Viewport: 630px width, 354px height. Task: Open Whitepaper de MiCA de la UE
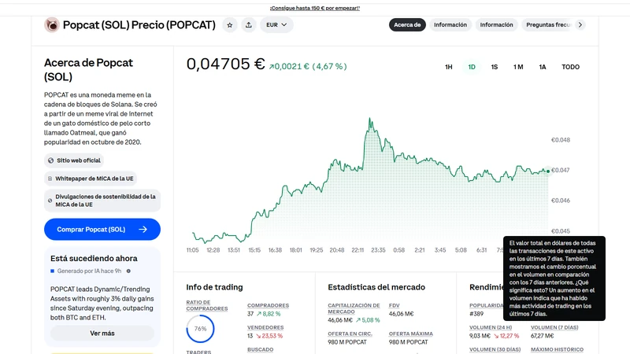pos(91,179)
